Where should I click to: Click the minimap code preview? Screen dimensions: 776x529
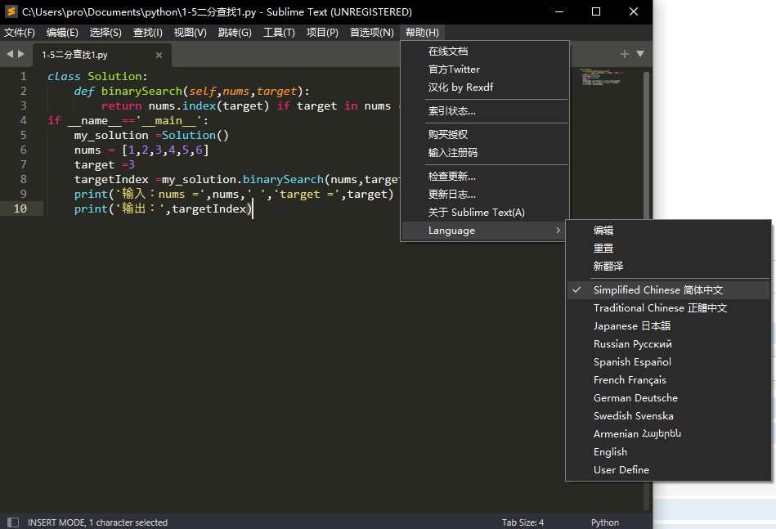click(601, 77)
